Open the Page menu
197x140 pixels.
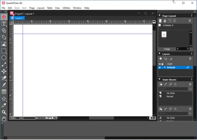coord(32,8)
